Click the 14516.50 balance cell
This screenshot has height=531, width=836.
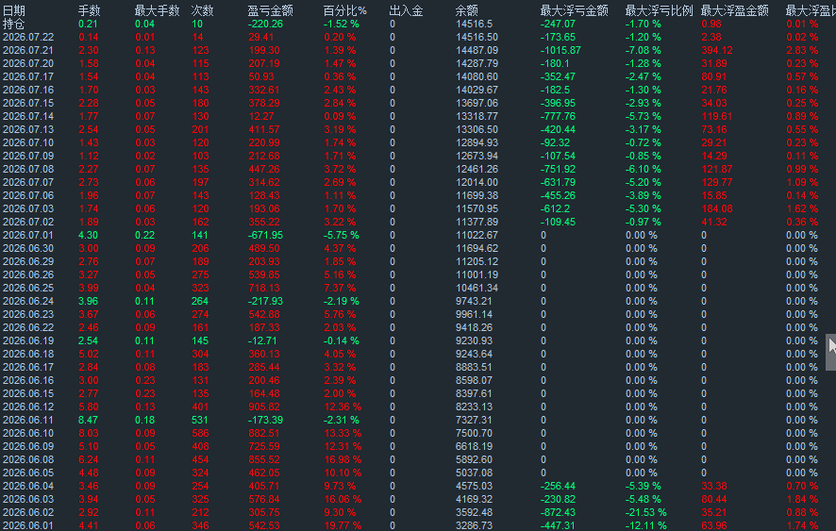tap(477, 38)
